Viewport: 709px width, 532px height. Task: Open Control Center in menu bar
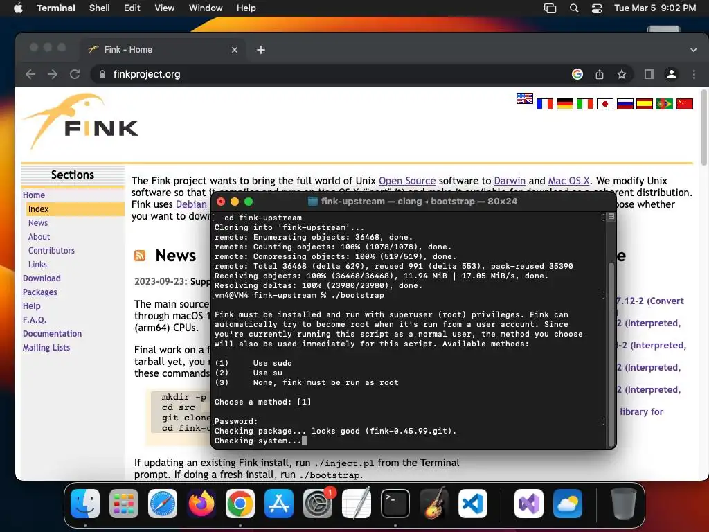pos(597,8)
